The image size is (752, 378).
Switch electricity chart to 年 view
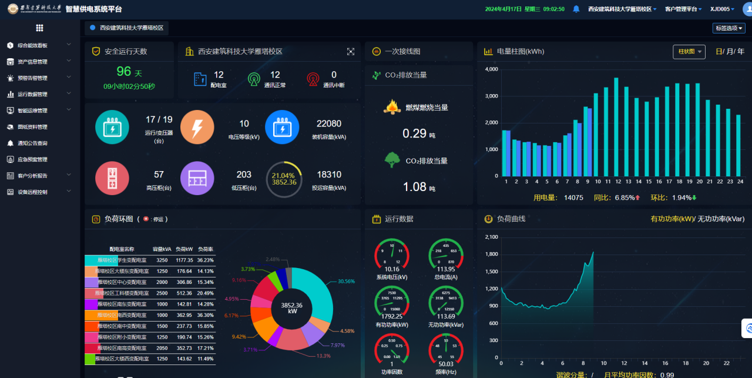point(741,52)
